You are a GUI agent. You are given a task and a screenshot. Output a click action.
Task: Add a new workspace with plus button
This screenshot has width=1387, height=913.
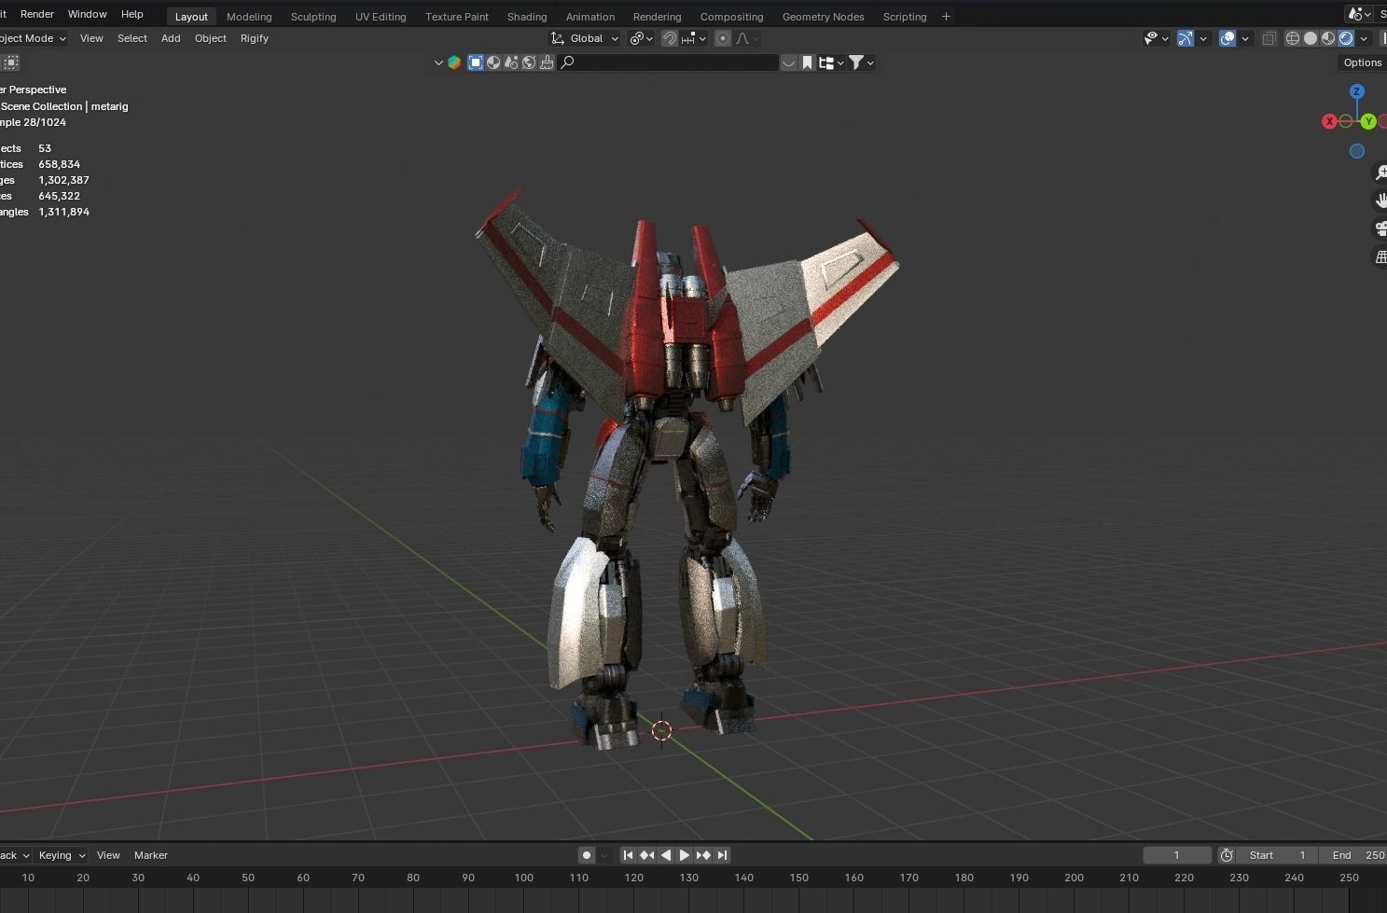pyautogui.click(x=946, y=16)
